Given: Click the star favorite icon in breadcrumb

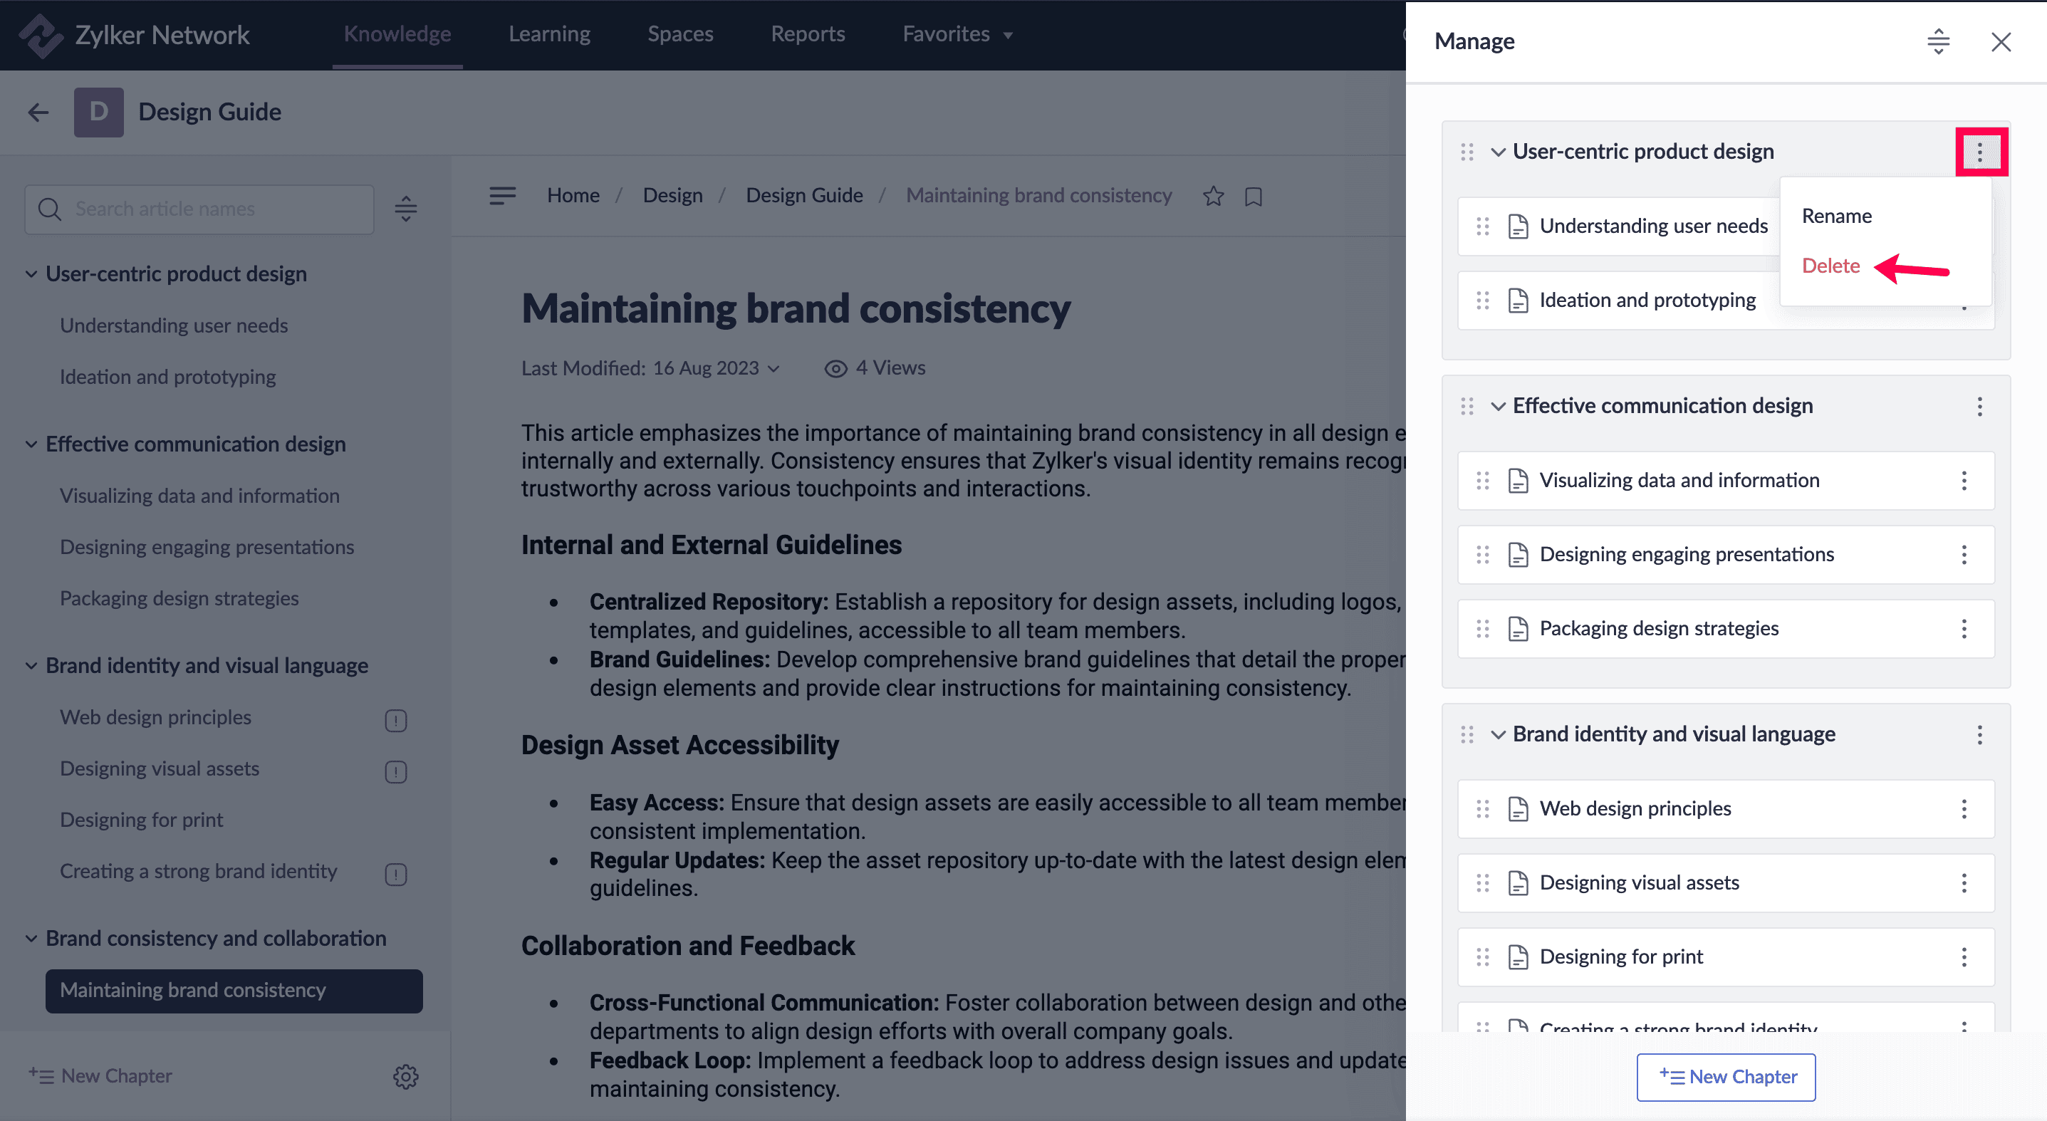Looking at the screenshot, I should pyautogui.click(x=1213, y=197).
